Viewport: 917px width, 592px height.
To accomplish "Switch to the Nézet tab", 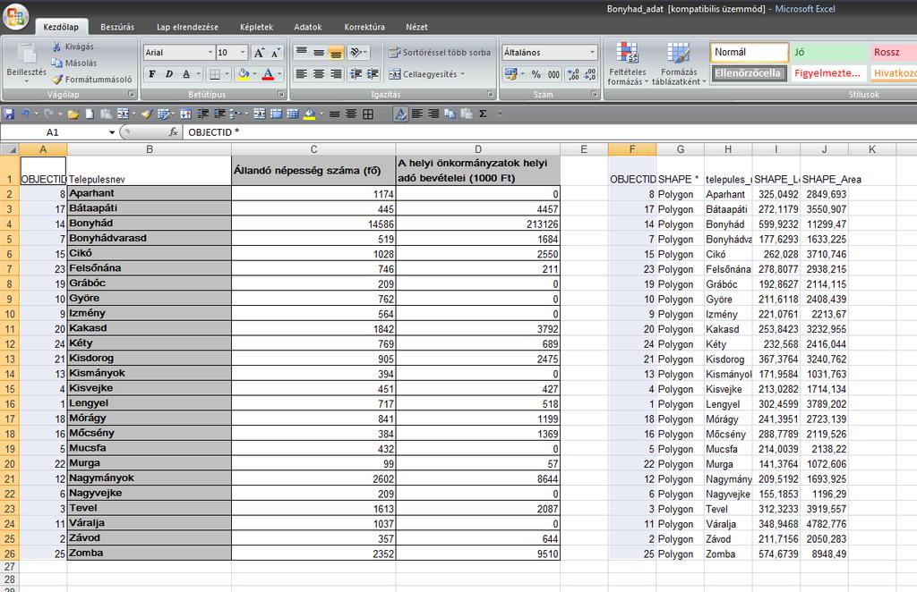I will (416, 27).
